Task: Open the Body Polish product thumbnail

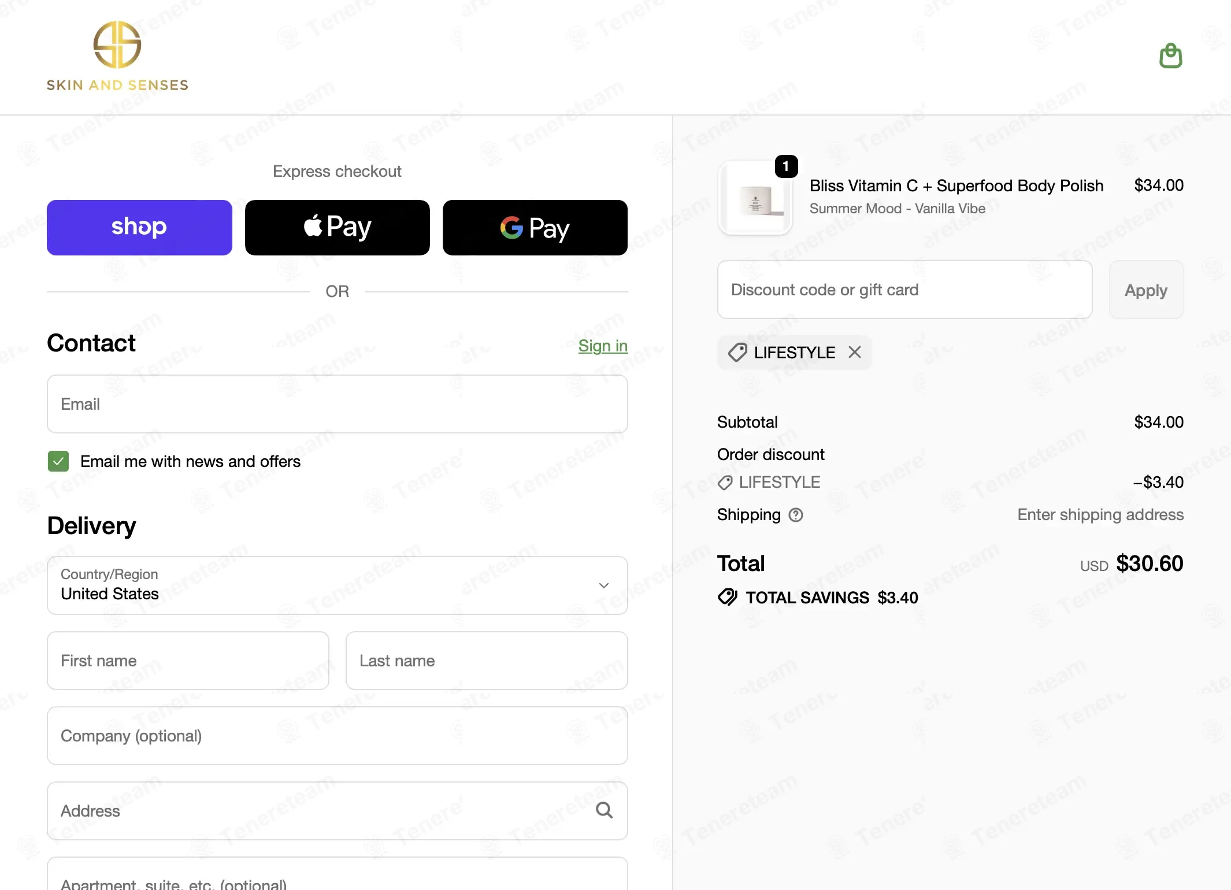Action: (x=755, y=198)
